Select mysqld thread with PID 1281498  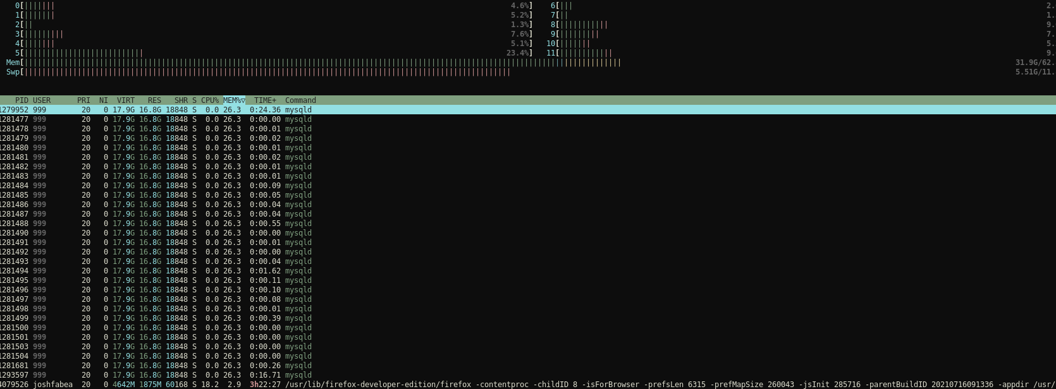(x=528, y=309)
